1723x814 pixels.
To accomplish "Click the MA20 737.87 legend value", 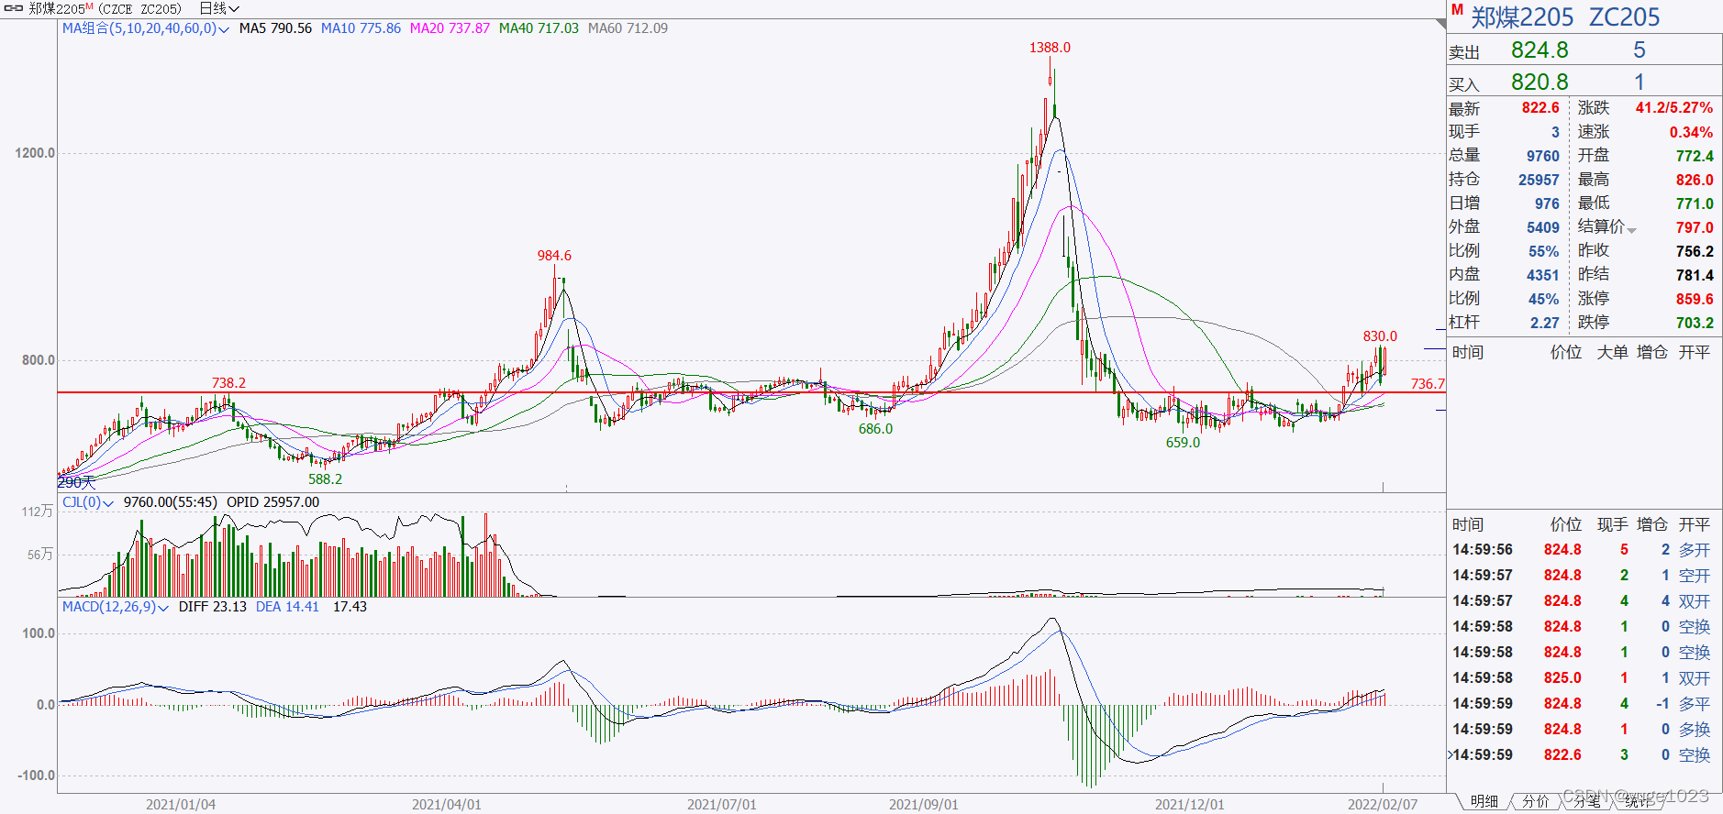I will (450, 28).
